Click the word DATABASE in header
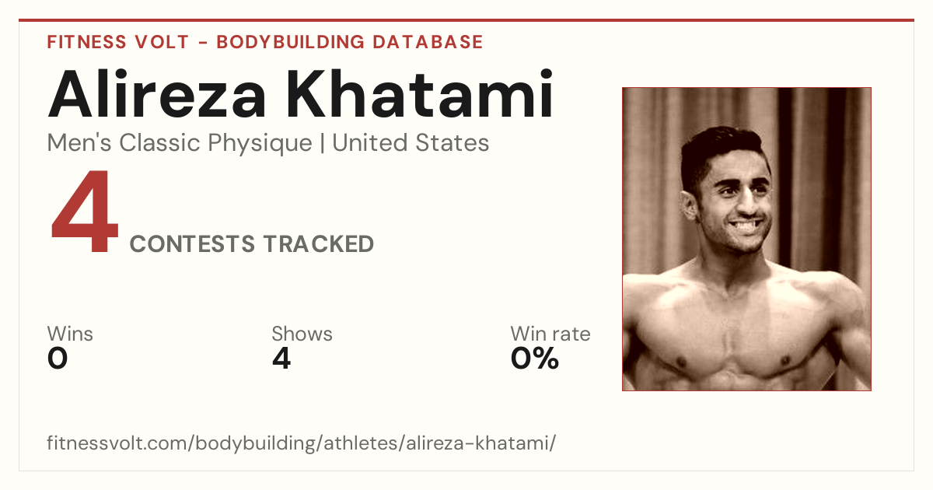Screen dimensions: 933x490 (428, 42)
